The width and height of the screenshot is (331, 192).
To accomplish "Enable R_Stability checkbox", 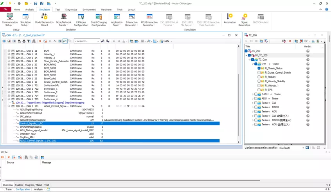I will (259, 77).
